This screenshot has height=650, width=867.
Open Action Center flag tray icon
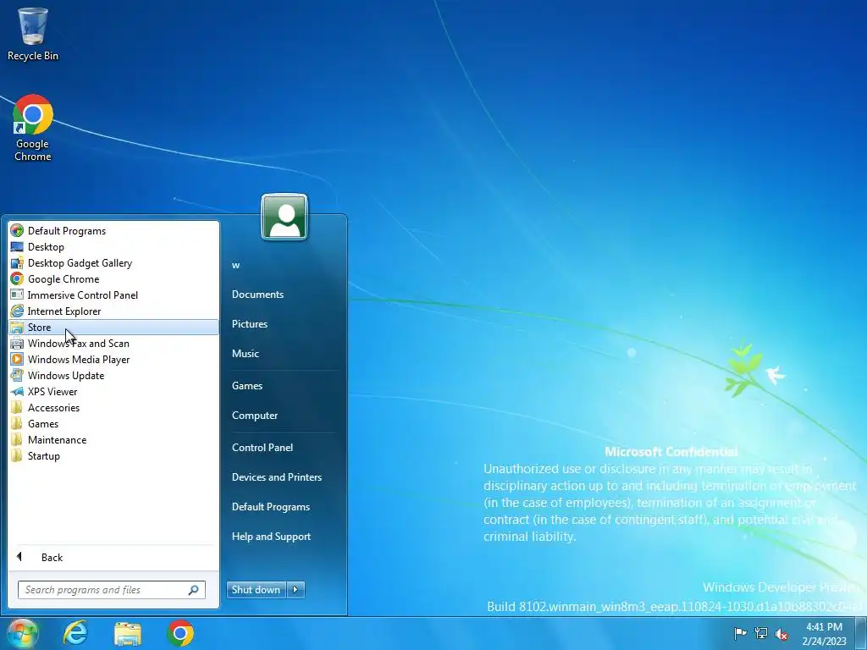740,633
